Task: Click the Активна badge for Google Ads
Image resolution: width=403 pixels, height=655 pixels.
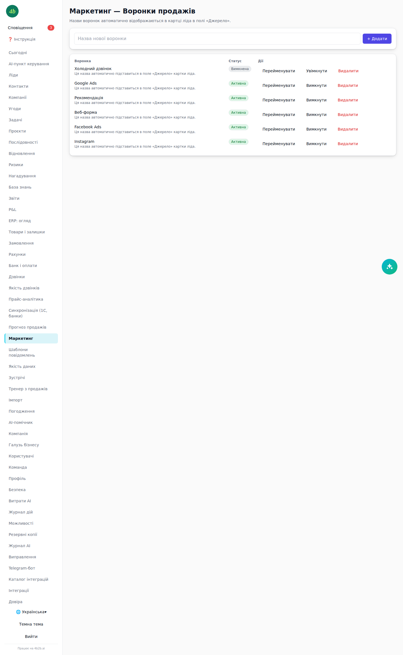Action: point(238,83)
